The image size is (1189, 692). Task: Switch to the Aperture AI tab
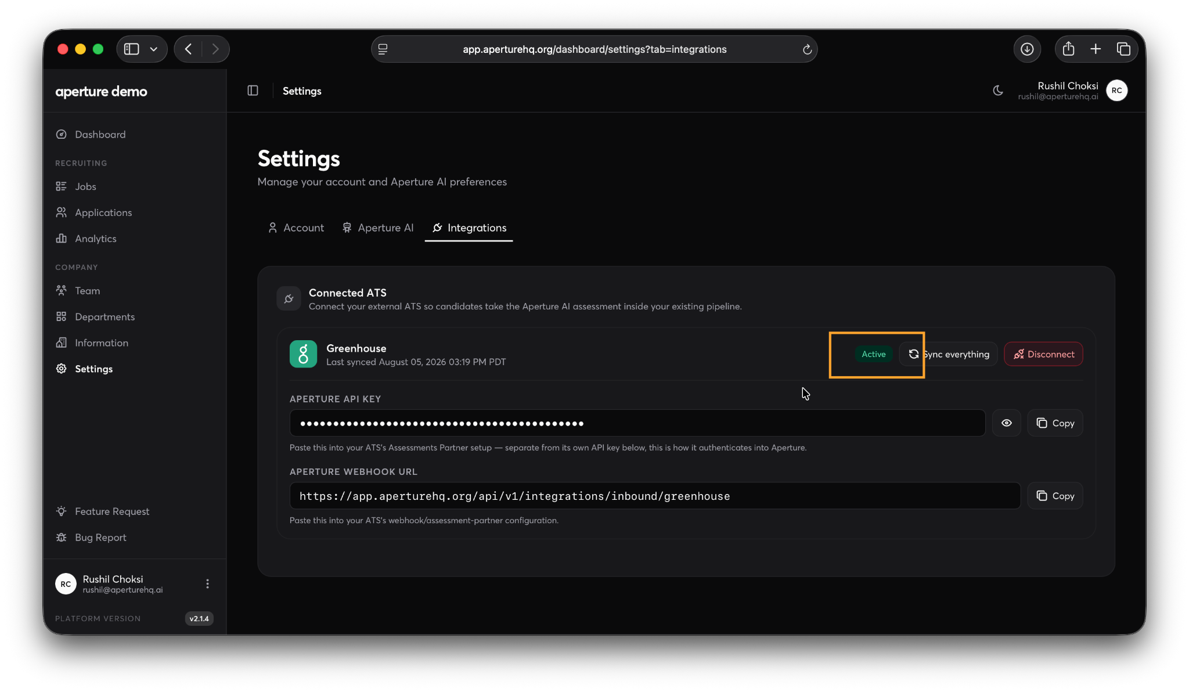(x=378, y=228)
